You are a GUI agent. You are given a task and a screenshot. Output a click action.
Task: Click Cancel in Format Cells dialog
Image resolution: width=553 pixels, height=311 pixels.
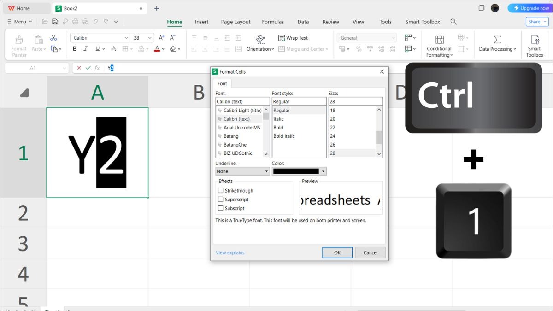(x=371, y=252)
